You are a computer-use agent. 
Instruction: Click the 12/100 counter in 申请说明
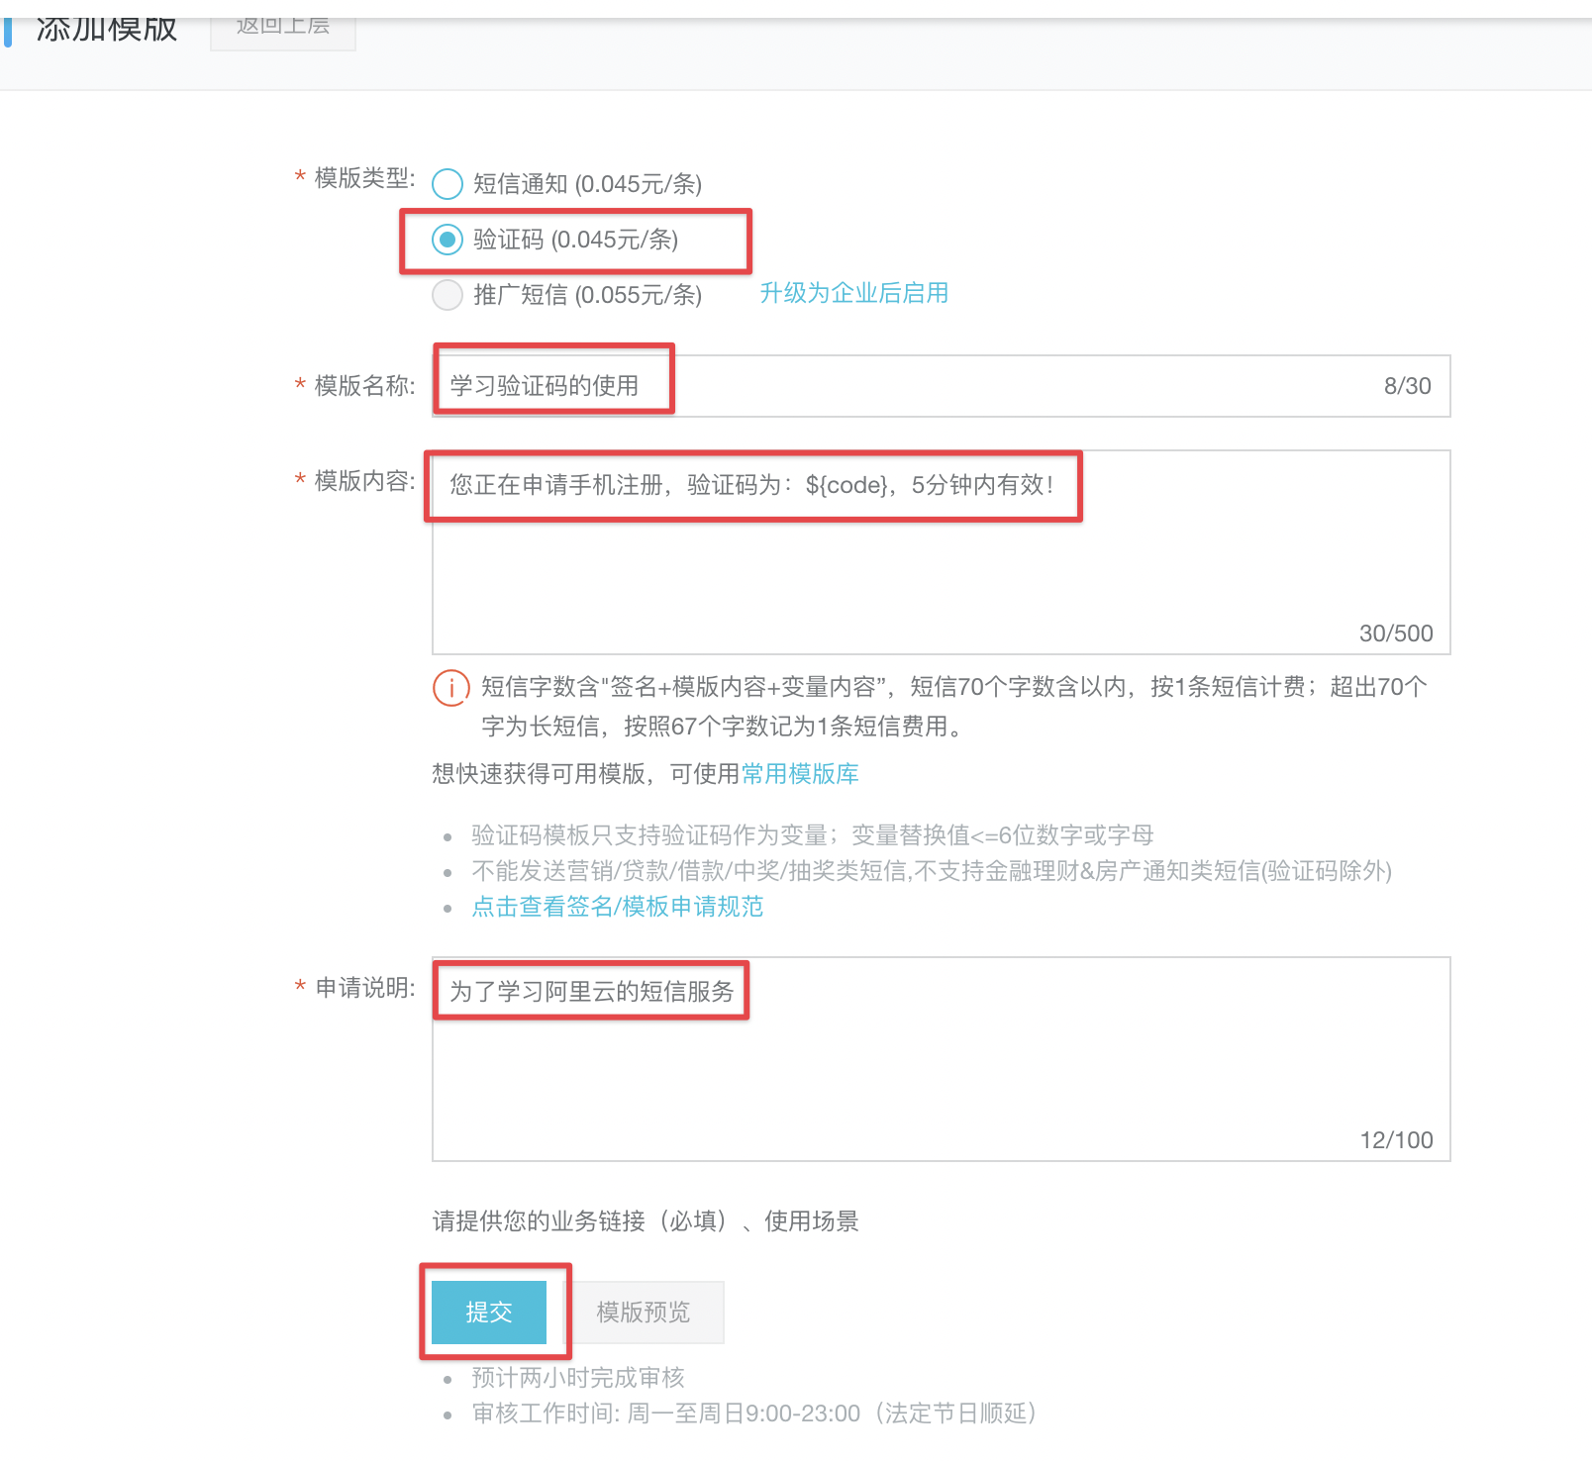pyautogui.click(x=1396, y=1140)
